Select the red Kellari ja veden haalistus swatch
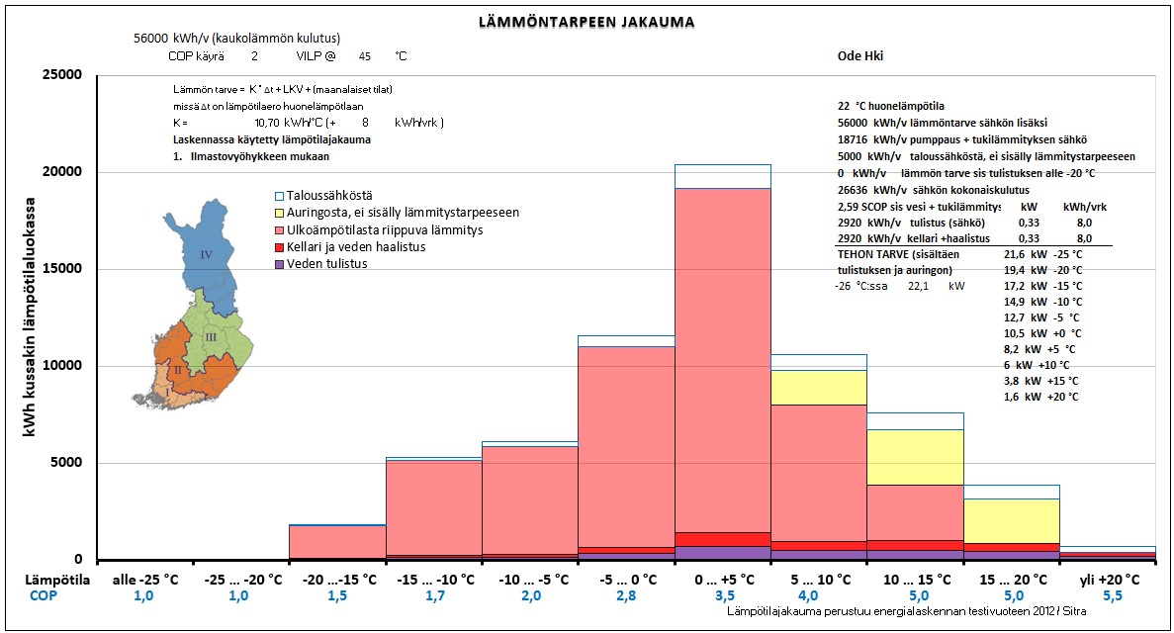This screenshot has width=1174, height=633. point(279,247)
